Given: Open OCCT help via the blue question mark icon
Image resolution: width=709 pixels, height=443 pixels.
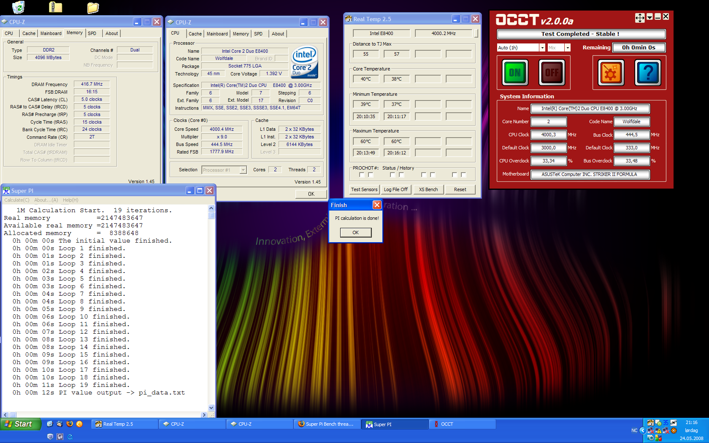Looking at the screenshot, I should point(648,73).
